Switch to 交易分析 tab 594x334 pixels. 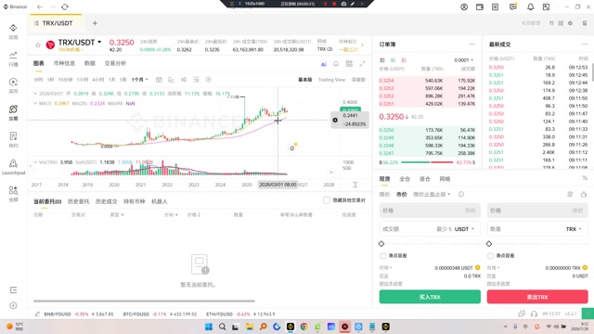click(115, 63)
